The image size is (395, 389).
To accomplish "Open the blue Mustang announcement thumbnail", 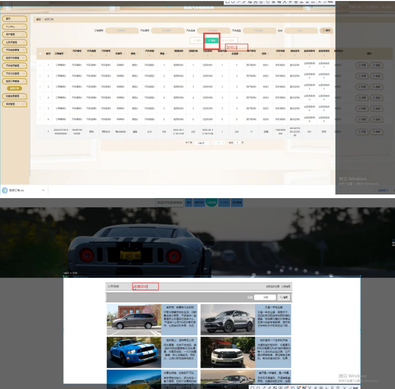I will (134, 352).
